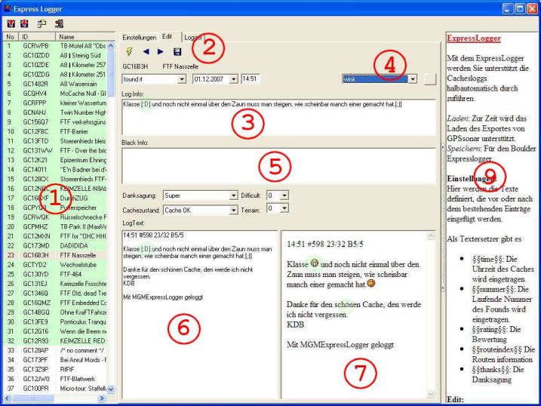Viewport: 541px width, 406px height.
Task: Sort list by the ID column header
Action: (x=37, y=37)
